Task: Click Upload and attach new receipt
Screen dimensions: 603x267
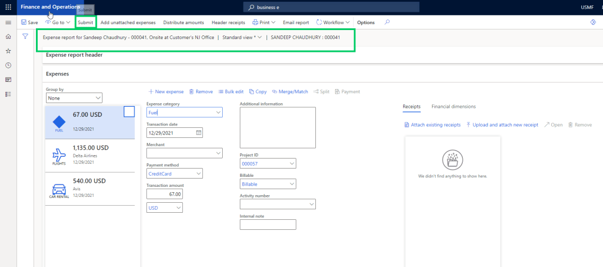Action: pyautogui.click(x=502, y=125)
